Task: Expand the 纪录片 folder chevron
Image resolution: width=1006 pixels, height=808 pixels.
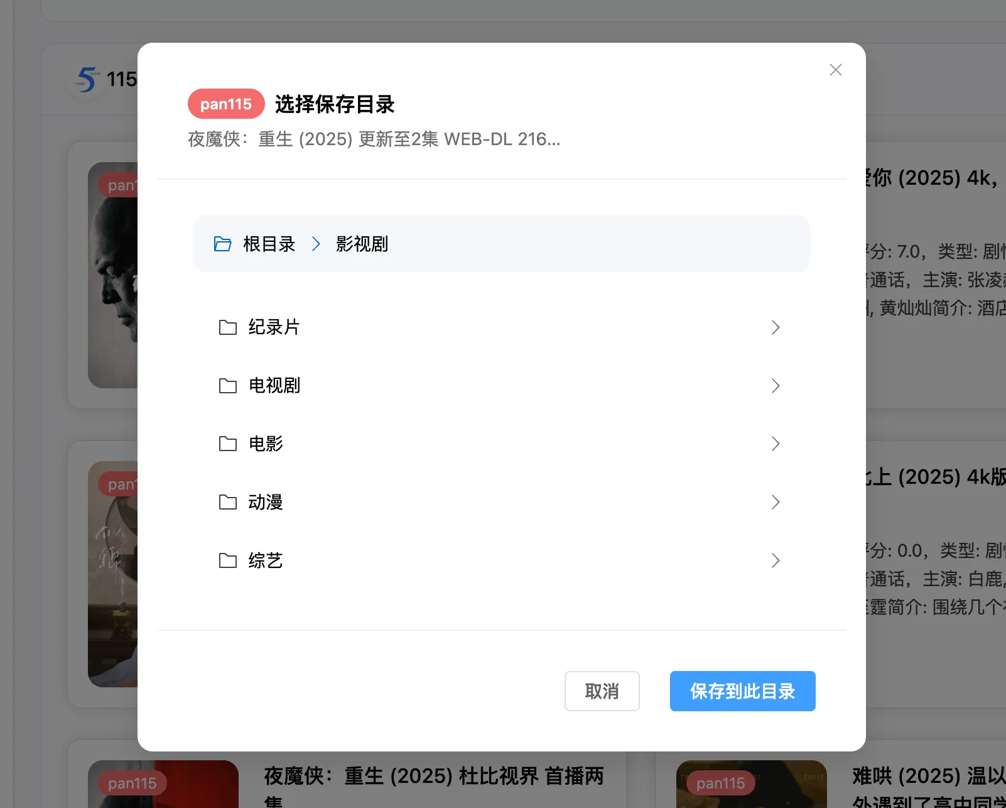Action: click(776, 327)
